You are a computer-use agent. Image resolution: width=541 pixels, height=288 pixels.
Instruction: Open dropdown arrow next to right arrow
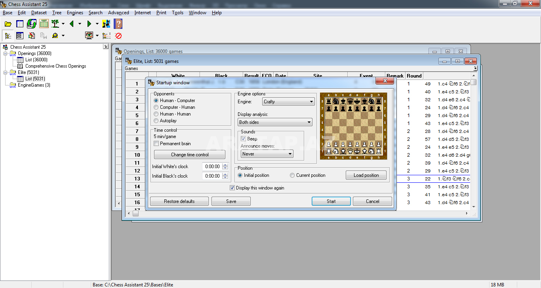point(97,24)
